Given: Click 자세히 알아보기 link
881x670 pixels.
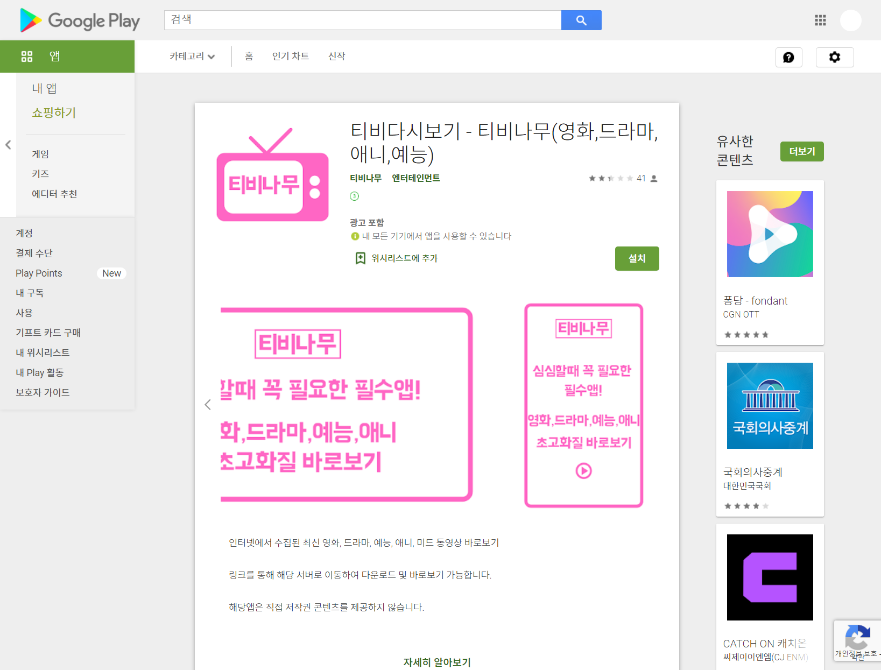Looking at the screenshot, I should coord(437,662).
